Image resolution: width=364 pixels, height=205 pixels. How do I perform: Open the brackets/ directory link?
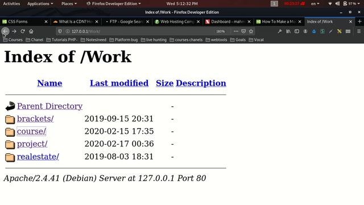[x=35, y=119]
